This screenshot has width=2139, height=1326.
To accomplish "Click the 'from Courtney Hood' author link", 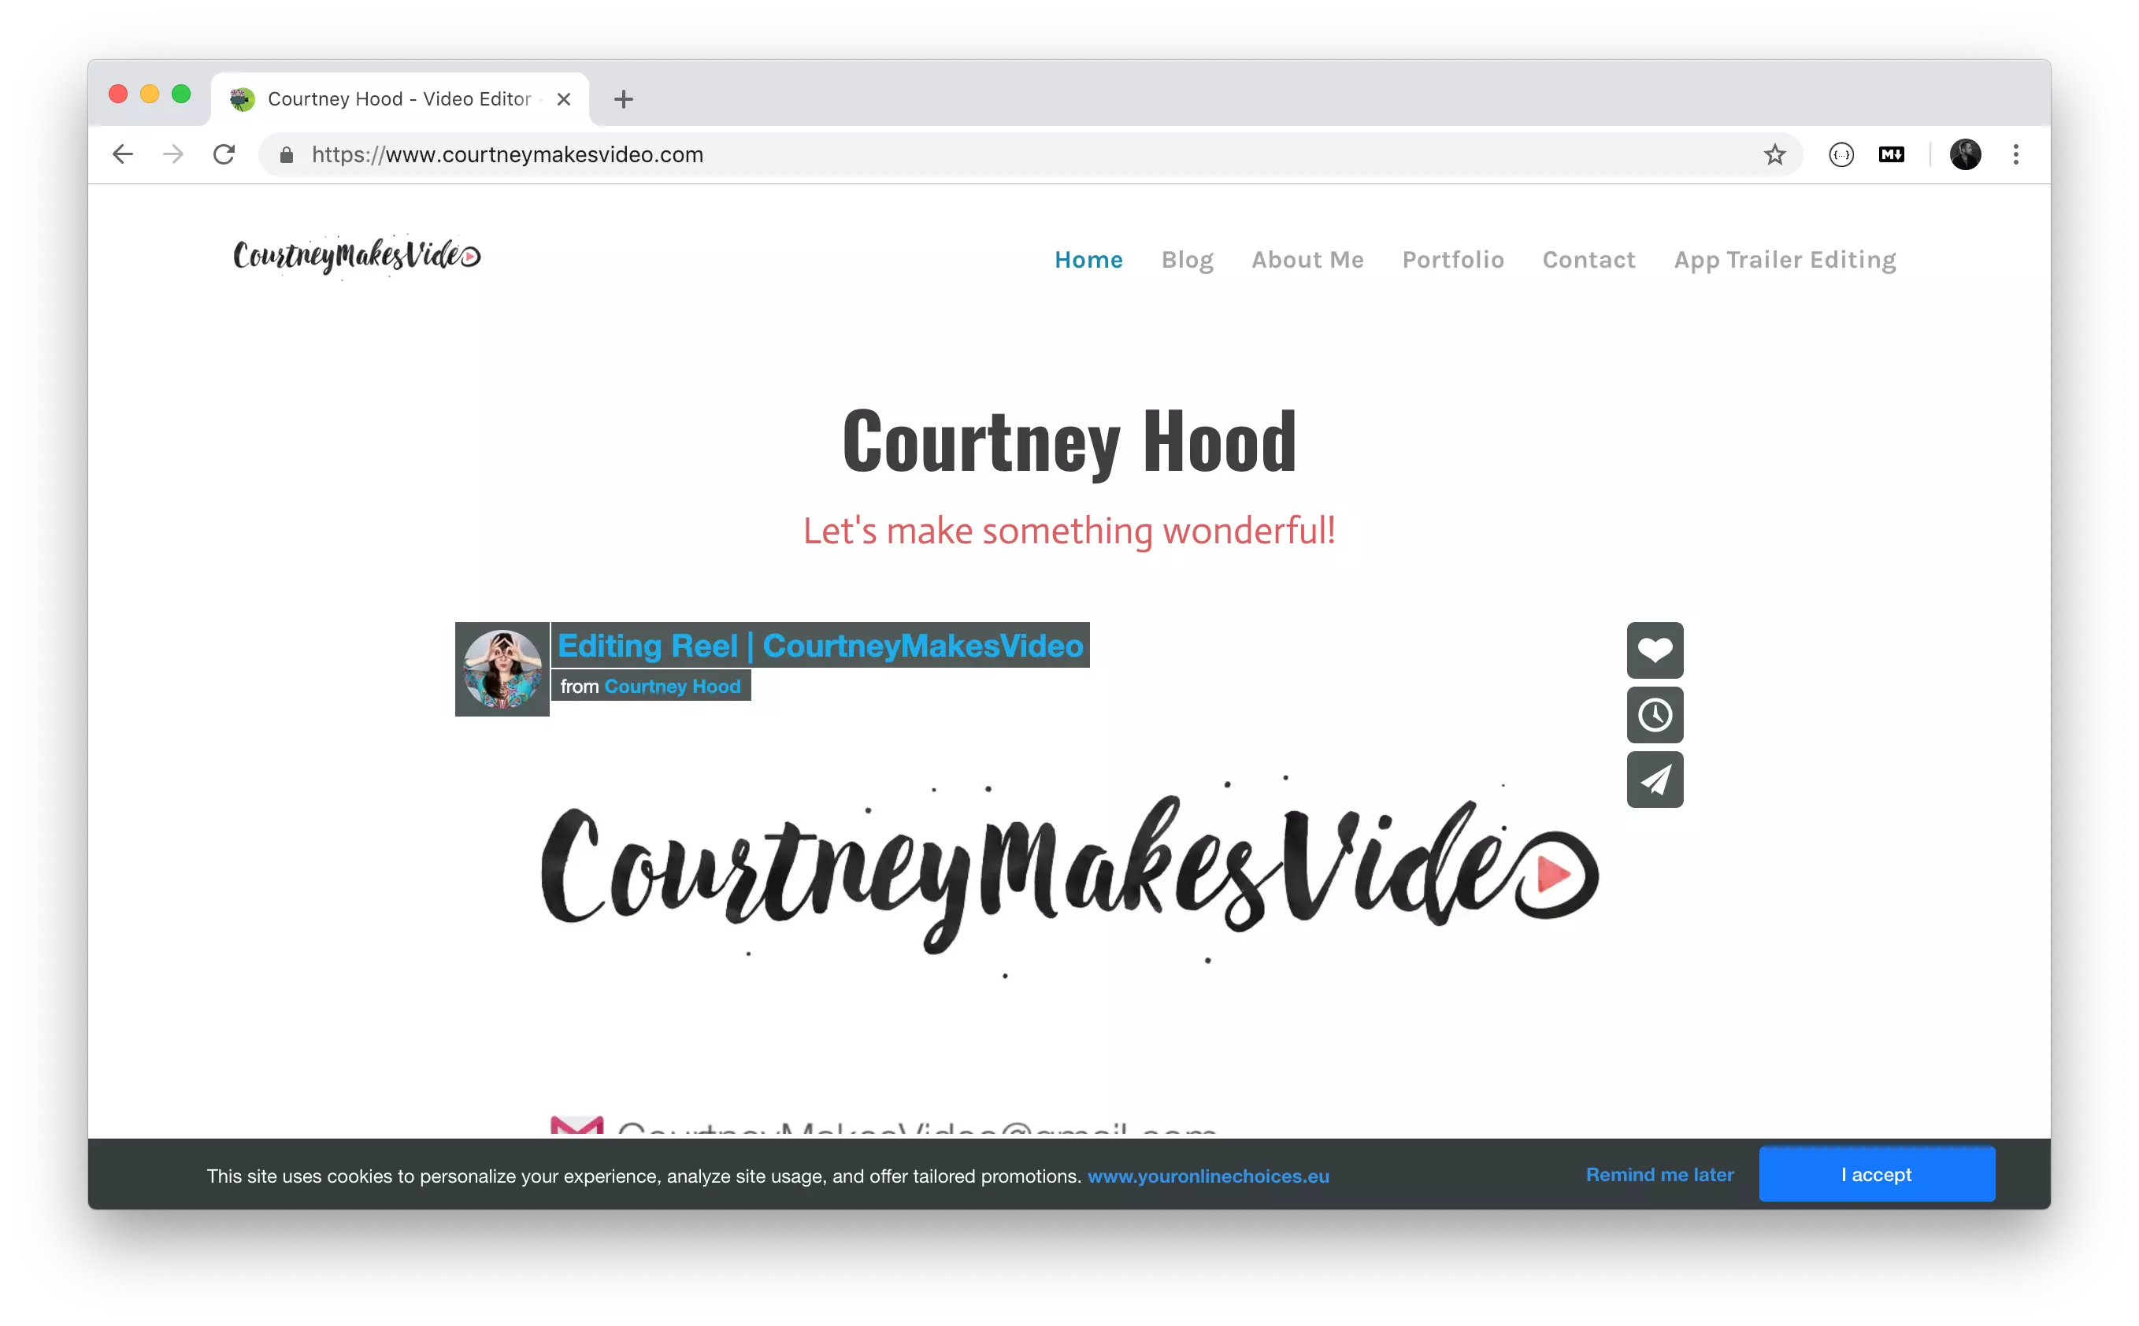I will coord(672,686).
